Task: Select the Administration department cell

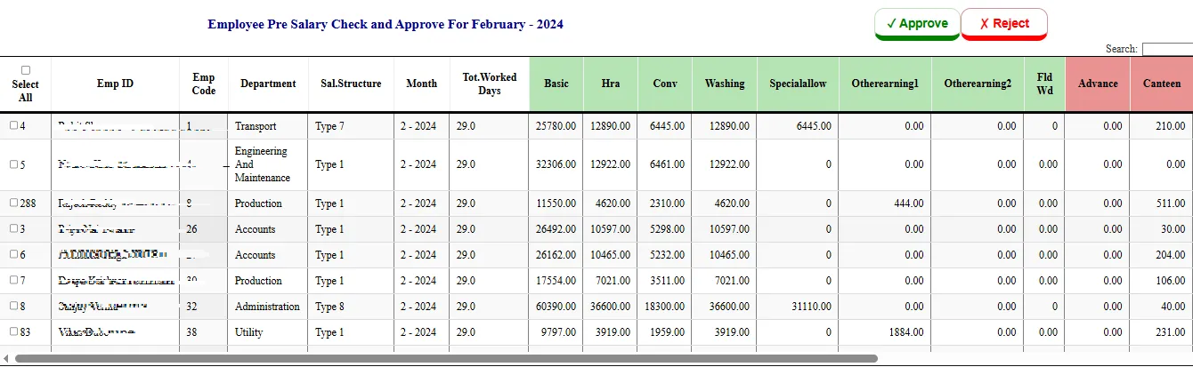Action: [267, 307]
